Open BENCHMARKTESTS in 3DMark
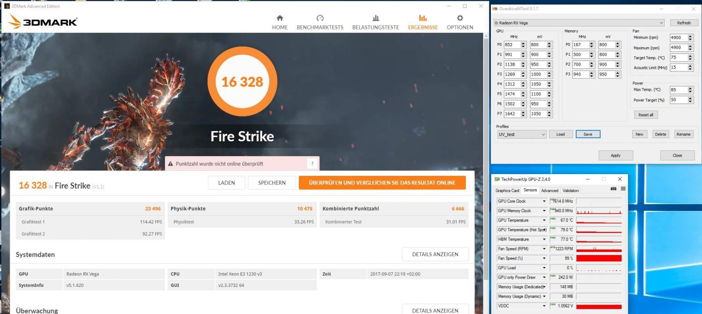 [x=320, y=22]
